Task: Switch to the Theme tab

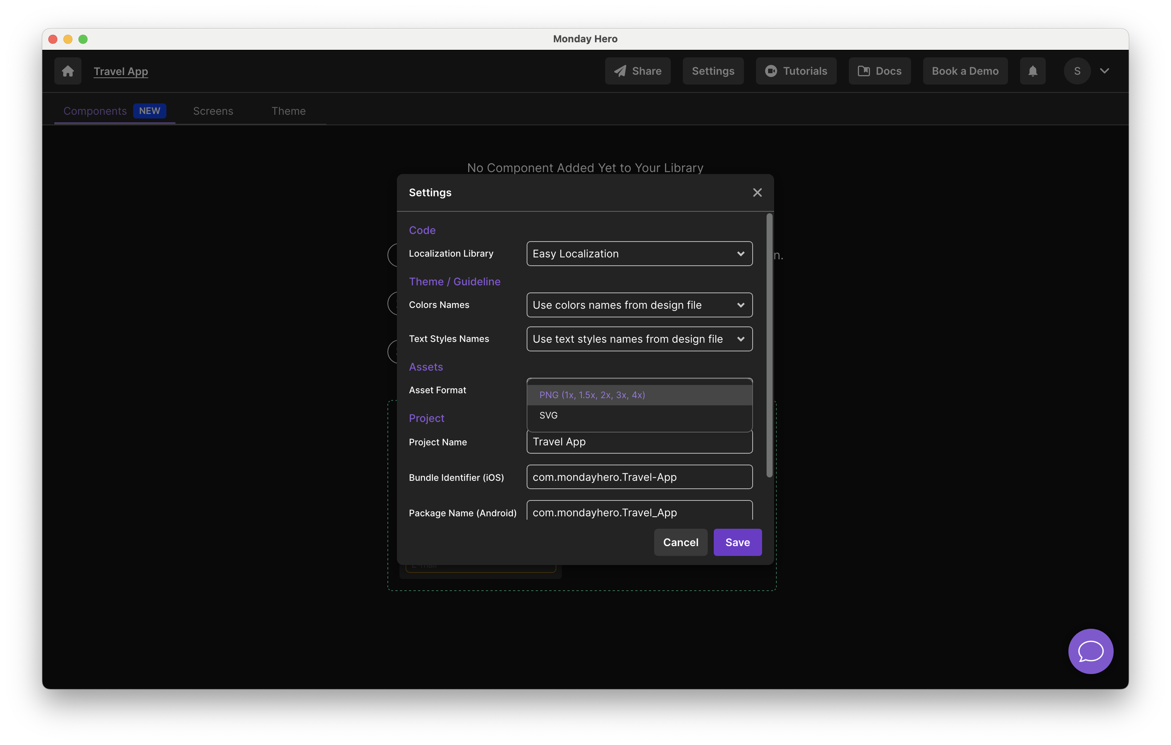Action: tap(288, 111)
